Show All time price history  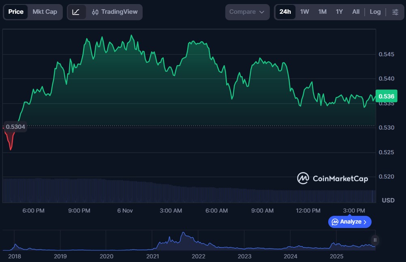pos(356,12)
